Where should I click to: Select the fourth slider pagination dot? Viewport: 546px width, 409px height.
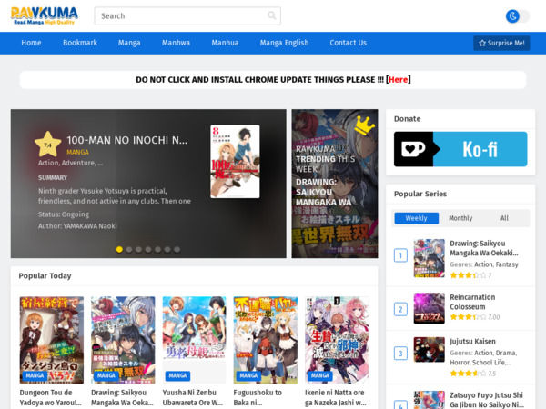coord(148,249)
